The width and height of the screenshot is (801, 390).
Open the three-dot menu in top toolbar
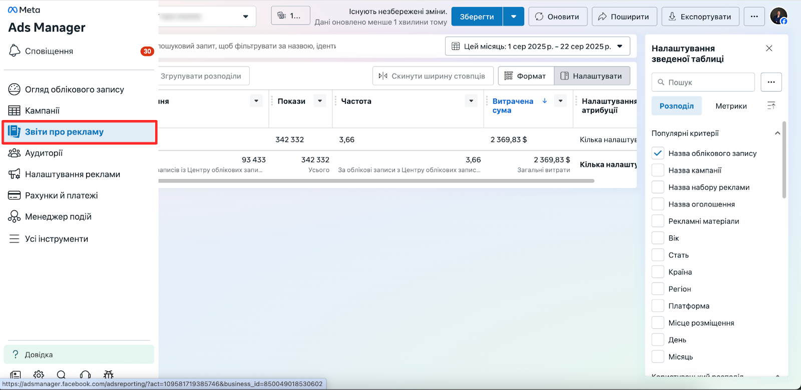[754, 16]
